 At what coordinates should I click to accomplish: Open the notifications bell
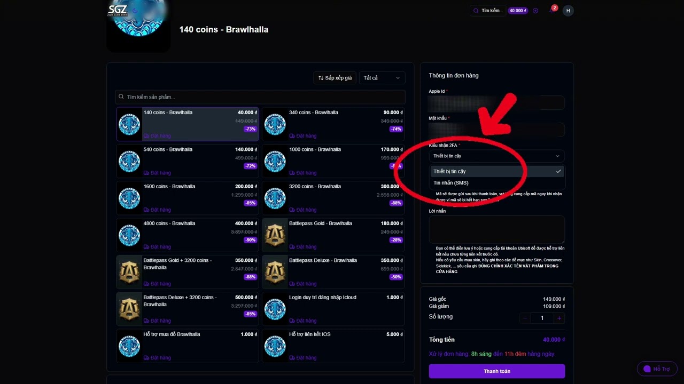click(x=552, y=11)
